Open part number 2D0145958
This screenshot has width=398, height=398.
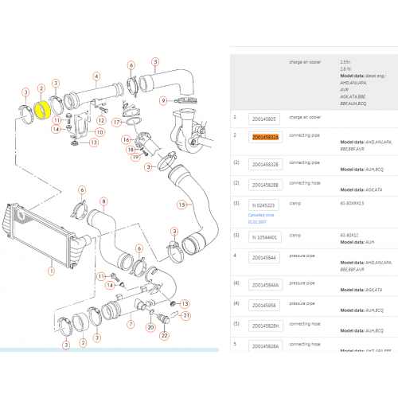pos(264,306)
